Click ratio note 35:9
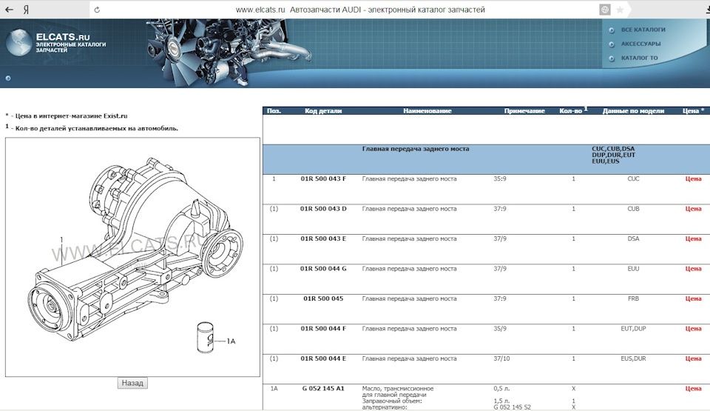This screenshot has height=411, width=710. (500, 178)
